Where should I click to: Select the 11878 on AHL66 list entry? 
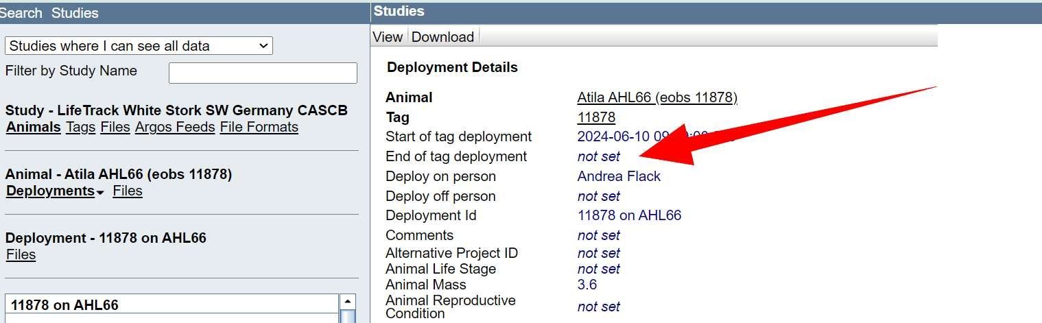pos(65,305)
